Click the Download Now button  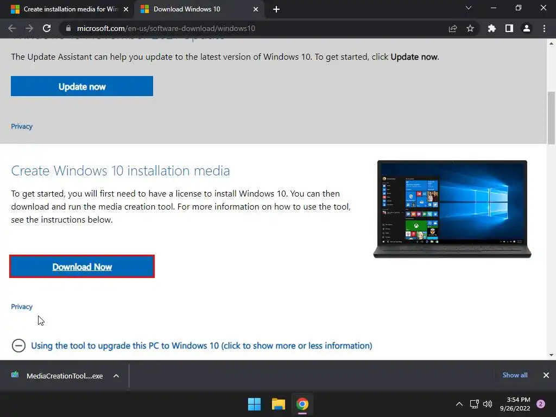[82, 266]
